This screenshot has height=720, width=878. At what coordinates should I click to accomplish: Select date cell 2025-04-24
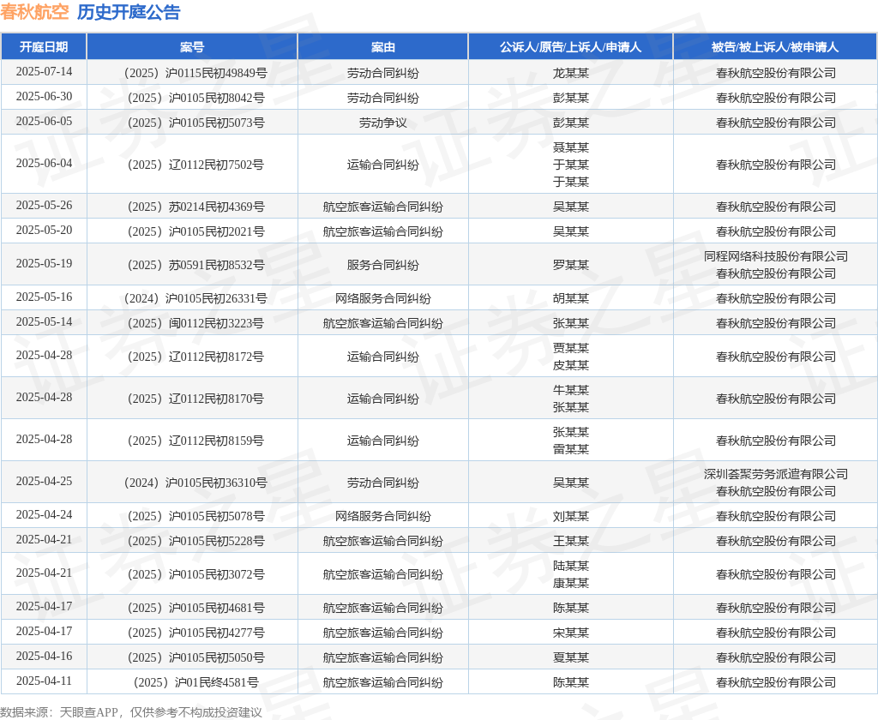[44, 514]
